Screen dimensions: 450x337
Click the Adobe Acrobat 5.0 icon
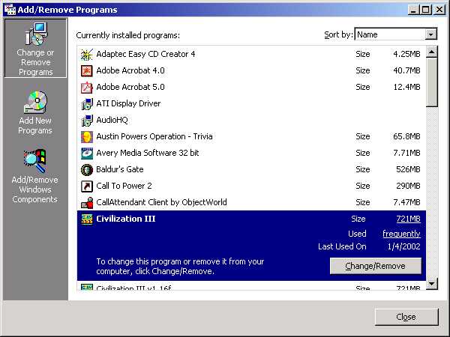(x=86, y=87)
